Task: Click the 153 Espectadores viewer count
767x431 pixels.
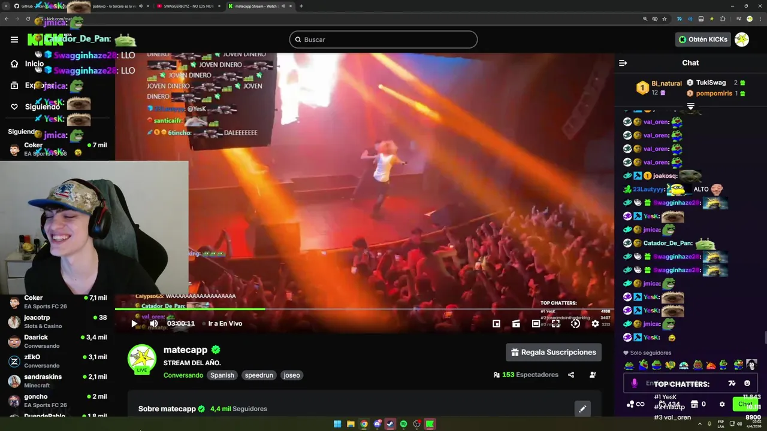Action: coord(526,375)
